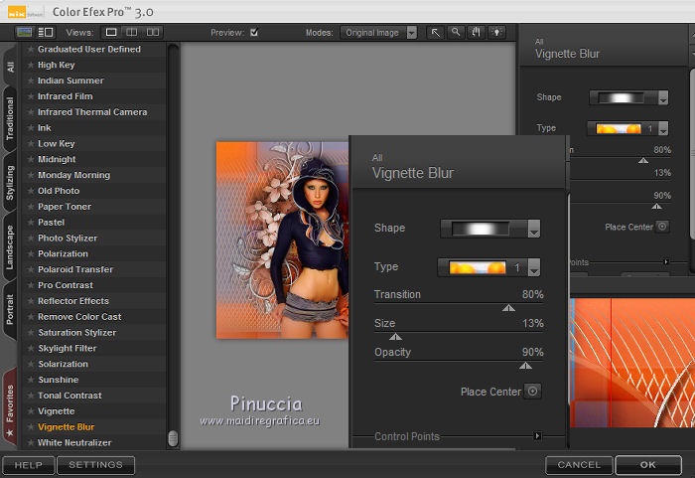
Task: Click the OK button
Action: (647, 464)
